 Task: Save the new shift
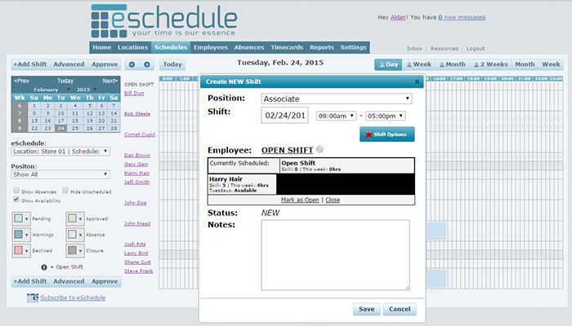pyautogui.click(x=367, y=309)
